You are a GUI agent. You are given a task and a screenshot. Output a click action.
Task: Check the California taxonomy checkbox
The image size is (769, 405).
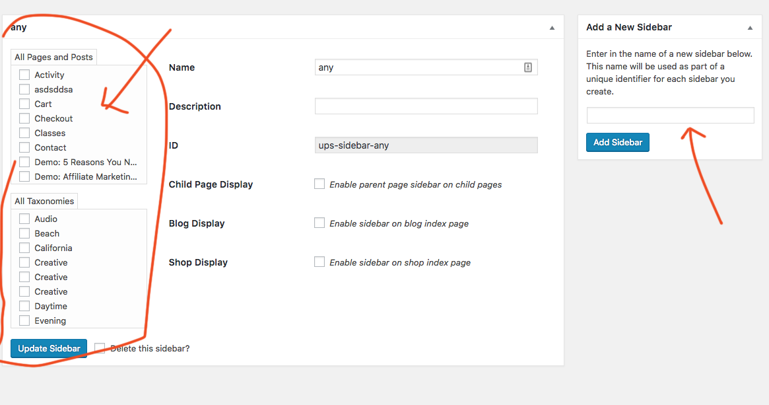(x=24, y=248)
